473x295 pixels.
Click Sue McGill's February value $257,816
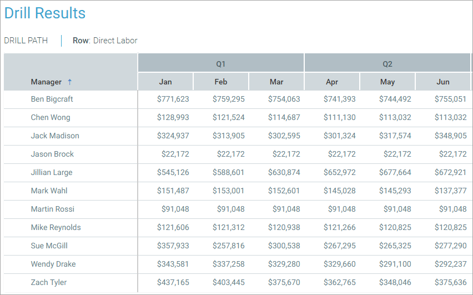228,246
